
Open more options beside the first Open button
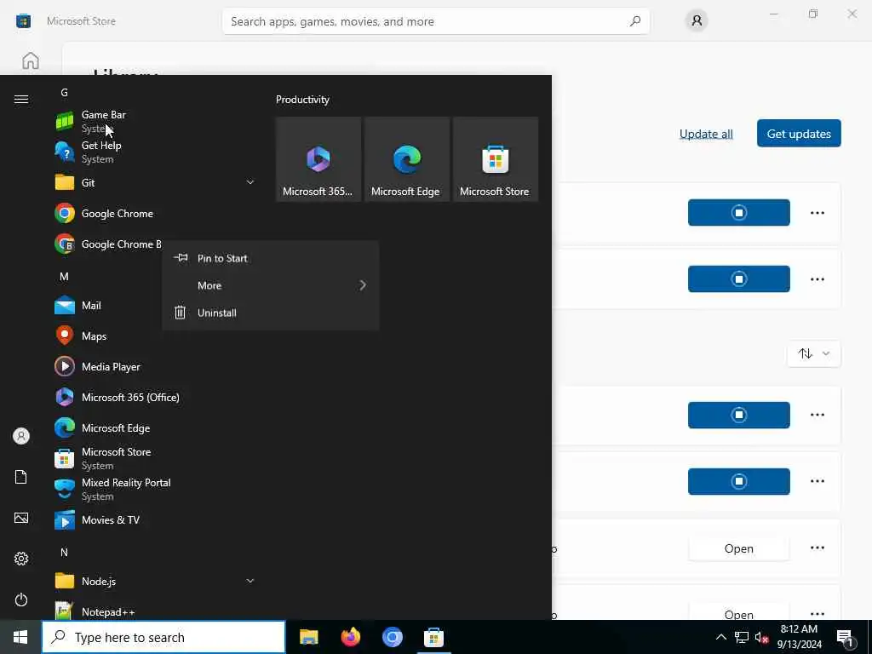(x=817, y=548)
